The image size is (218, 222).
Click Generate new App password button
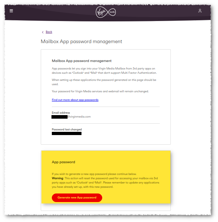coord(77,197)
